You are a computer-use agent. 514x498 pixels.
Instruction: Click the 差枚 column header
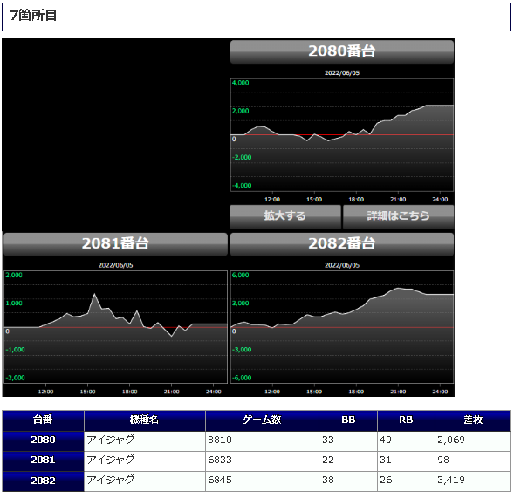pos(473,420)
